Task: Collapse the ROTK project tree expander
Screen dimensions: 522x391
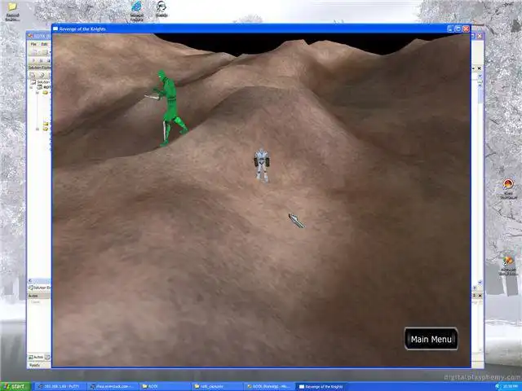Action: pyautogui.click(x=32, y=87)
